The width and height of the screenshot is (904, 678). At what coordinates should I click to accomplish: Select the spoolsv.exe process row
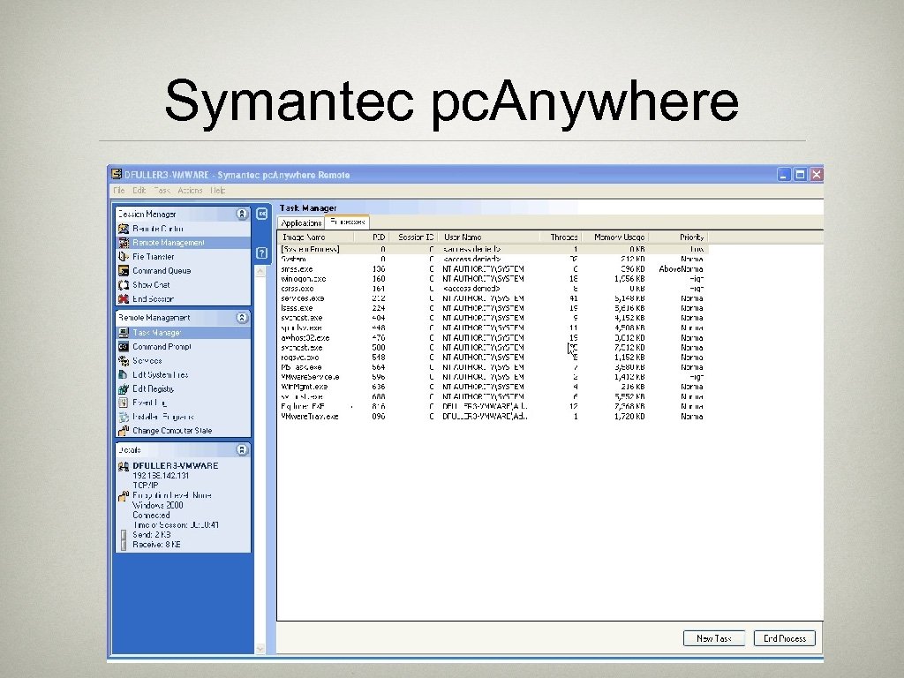point(493,328)
